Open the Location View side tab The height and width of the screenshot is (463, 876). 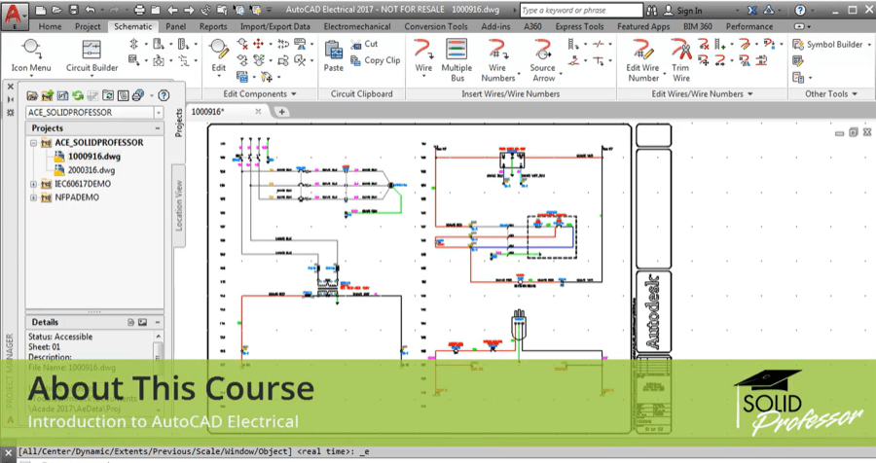(x=179, y=205)
